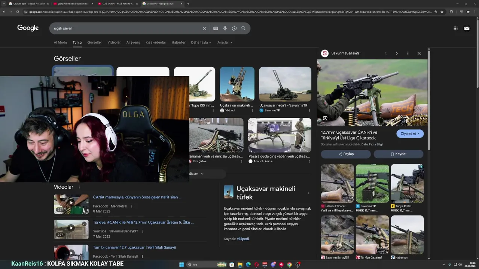The height and width of the screenshot is (269, 479).
Task: Open the Uçaksavar nedir? SavunmaTR thumbnail
Action: click(285, 84)
